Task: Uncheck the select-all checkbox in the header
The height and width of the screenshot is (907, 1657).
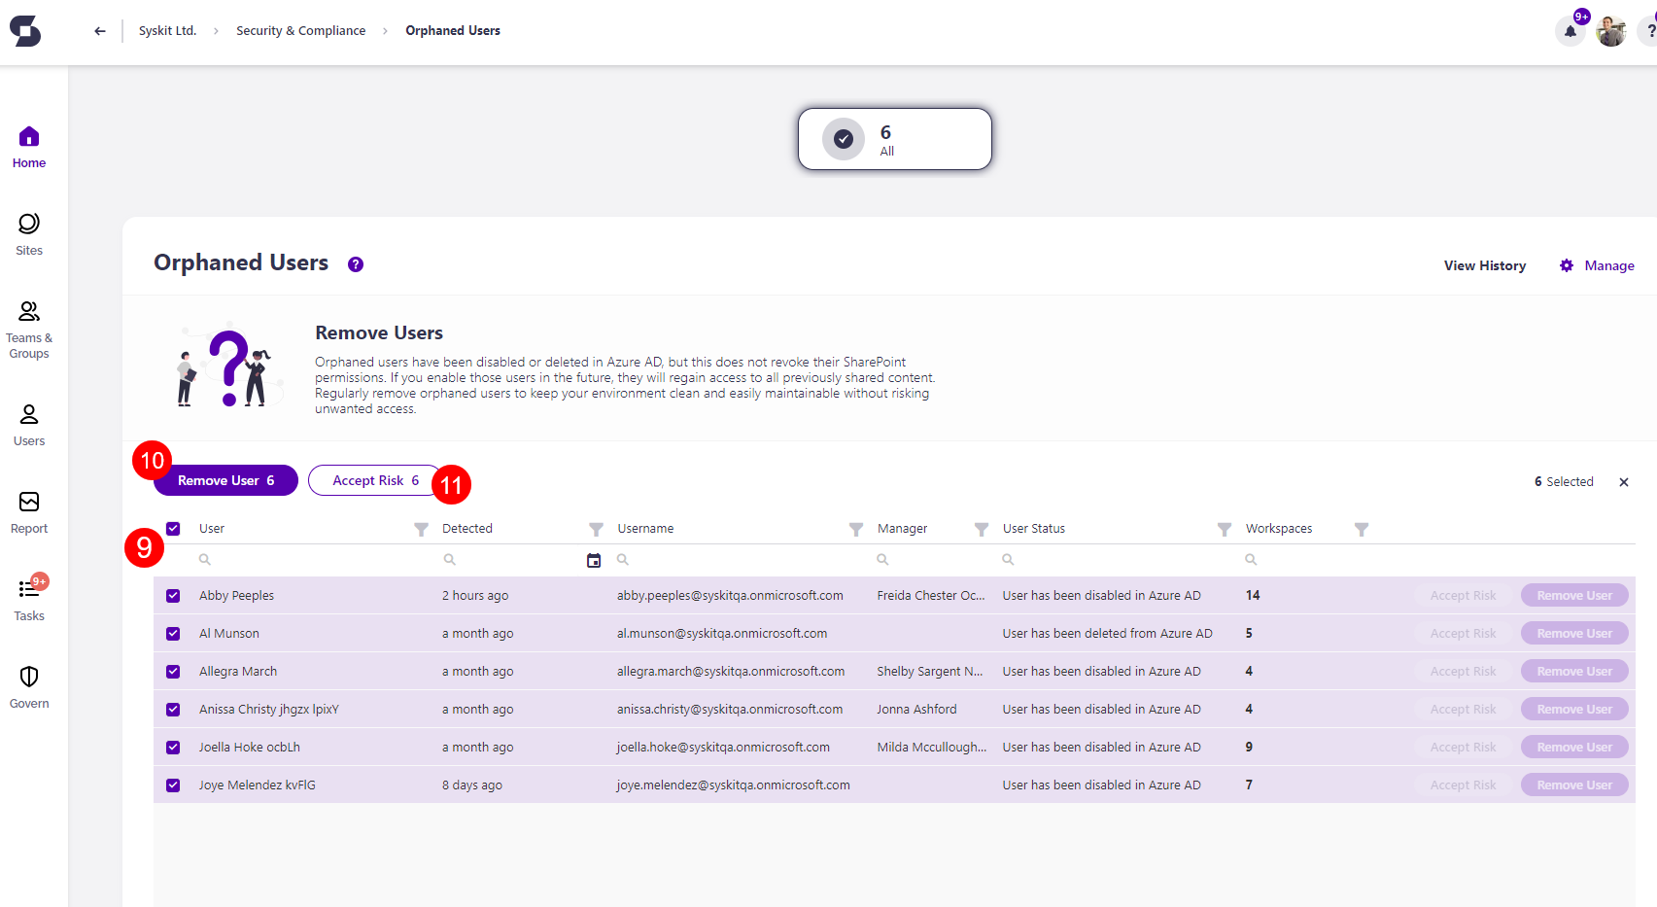Action: (173, 528)
